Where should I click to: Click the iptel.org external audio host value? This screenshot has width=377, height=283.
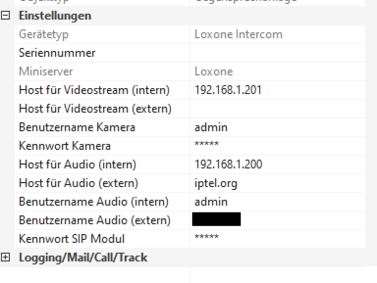pos(216,183)
